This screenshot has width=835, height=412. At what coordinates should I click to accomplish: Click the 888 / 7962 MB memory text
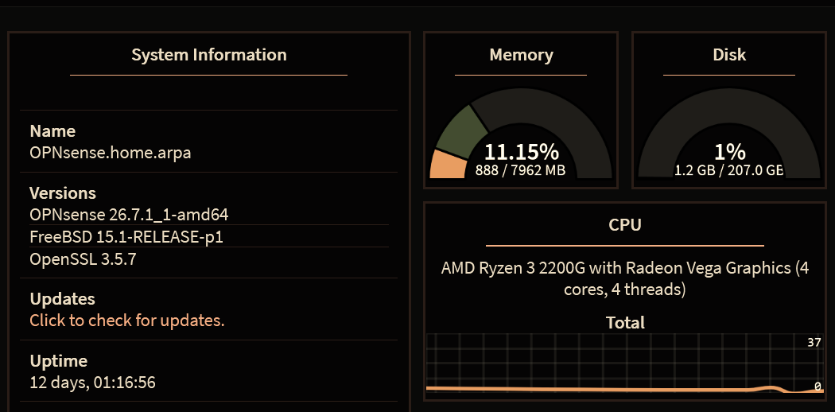(521, 171)
